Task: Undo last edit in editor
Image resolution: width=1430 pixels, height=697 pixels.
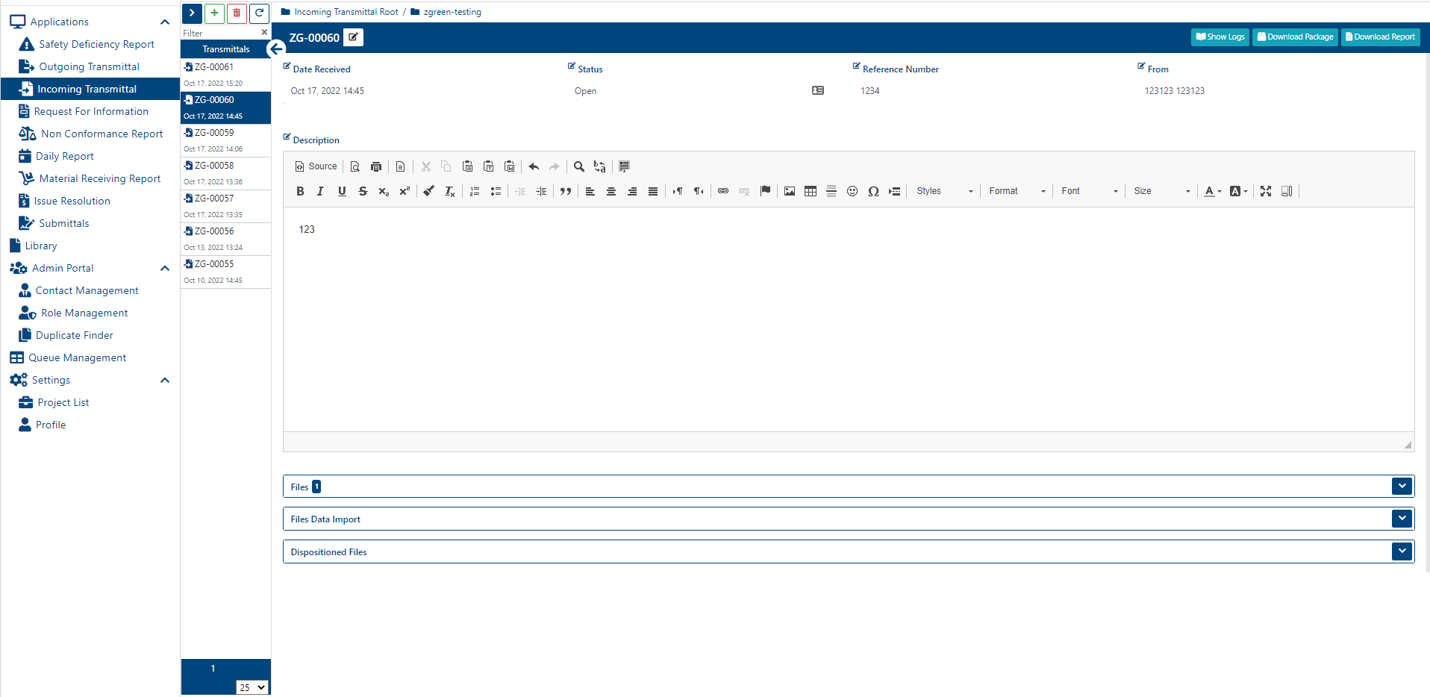Action: (x=534, y=166)
